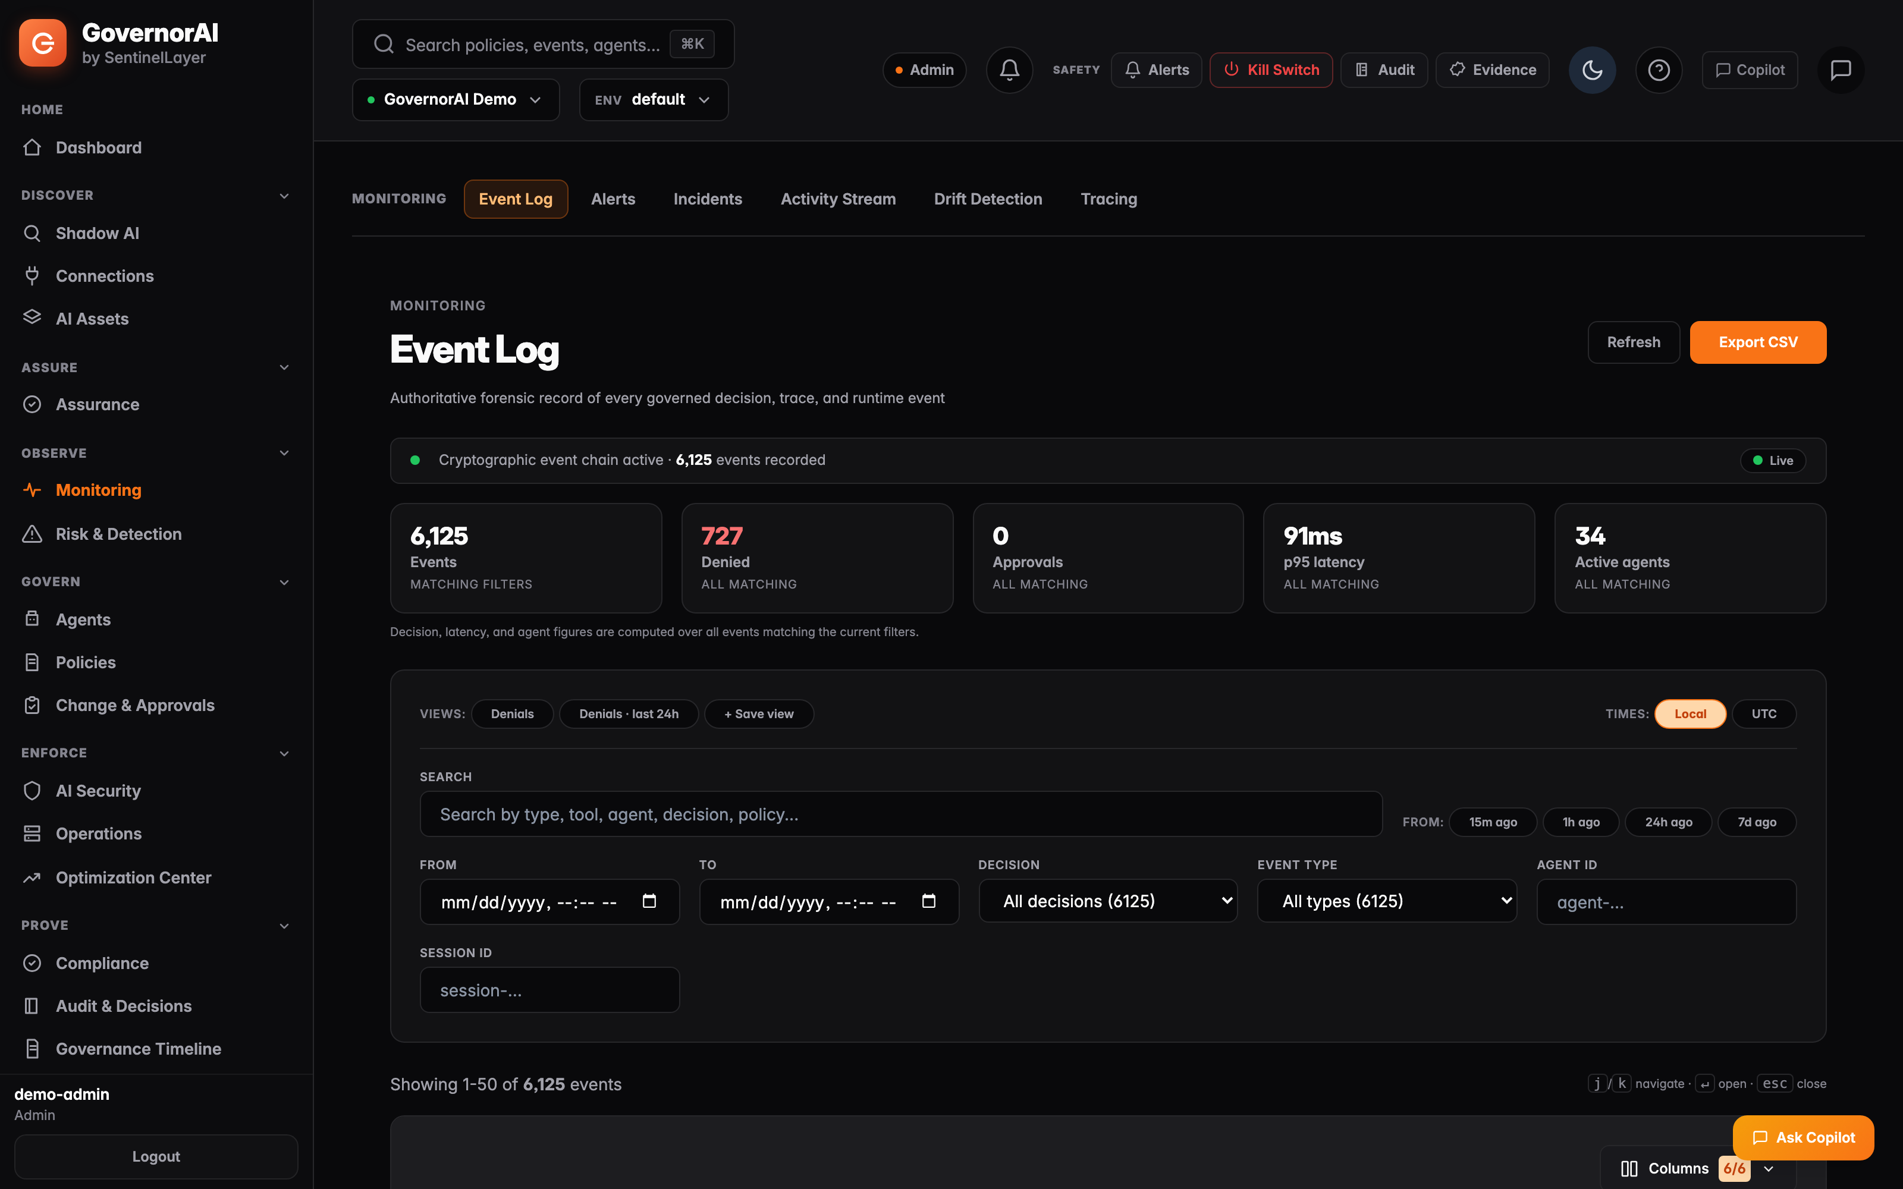Select the Event Log tab
The image size is (1903, 1189).
tap(516, 199)
